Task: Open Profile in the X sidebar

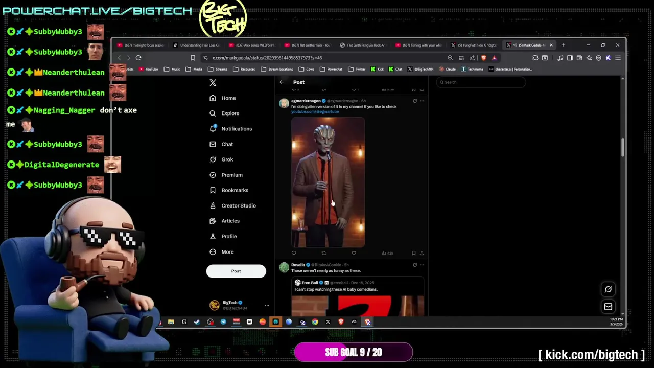Action: click(x=223, y=236)
